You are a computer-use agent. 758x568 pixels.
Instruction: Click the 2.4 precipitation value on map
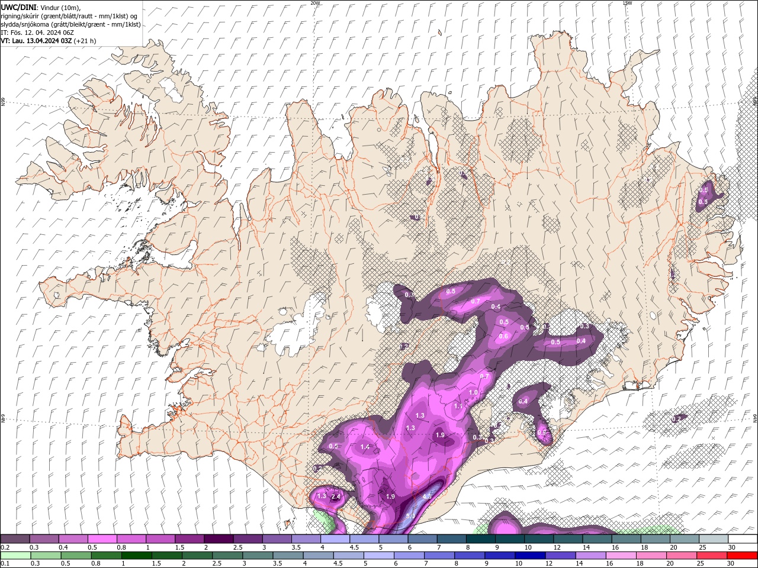336,497
